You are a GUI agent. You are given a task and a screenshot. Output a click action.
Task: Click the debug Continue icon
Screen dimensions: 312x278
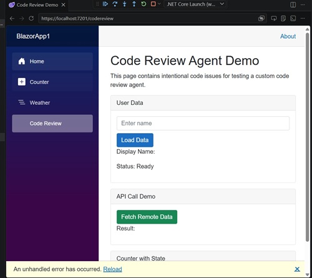105,4
